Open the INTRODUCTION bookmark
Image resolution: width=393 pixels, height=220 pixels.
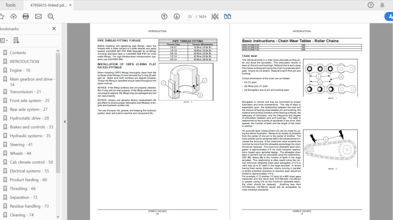pos(24,62)
